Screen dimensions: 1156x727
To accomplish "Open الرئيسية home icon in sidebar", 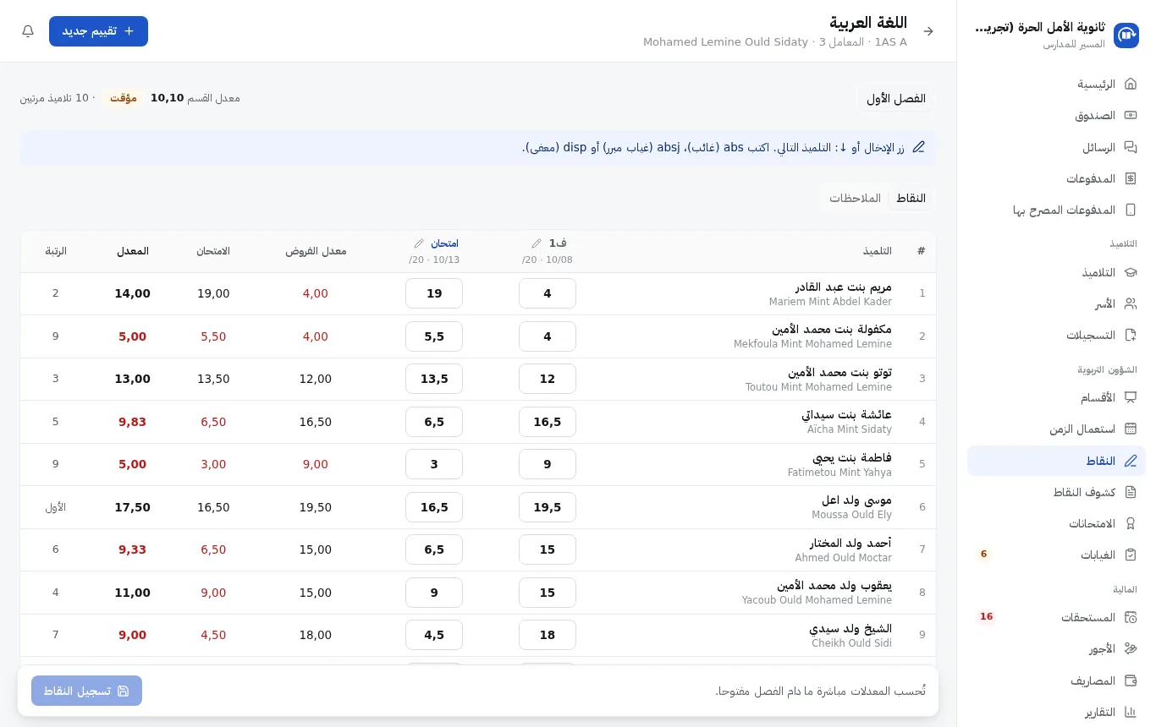I will click(x=1131, y=84).
